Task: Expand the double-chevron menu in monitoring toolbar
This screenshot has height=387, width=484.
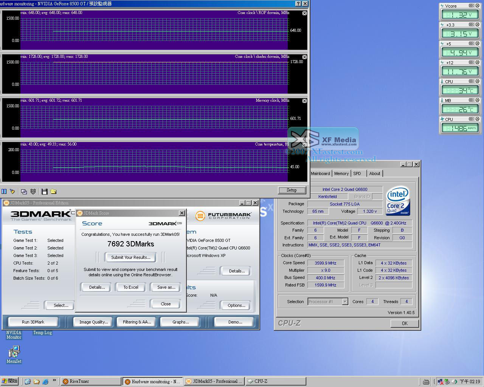Action: coord(33,192)
